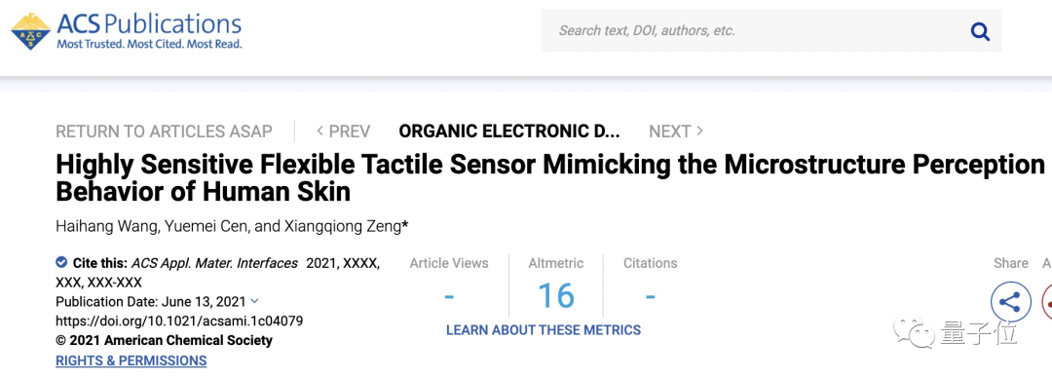The height and width of the screenshot is (379, 1052).
Task: Click the red circular icon beside Share
Action: 1046,302
